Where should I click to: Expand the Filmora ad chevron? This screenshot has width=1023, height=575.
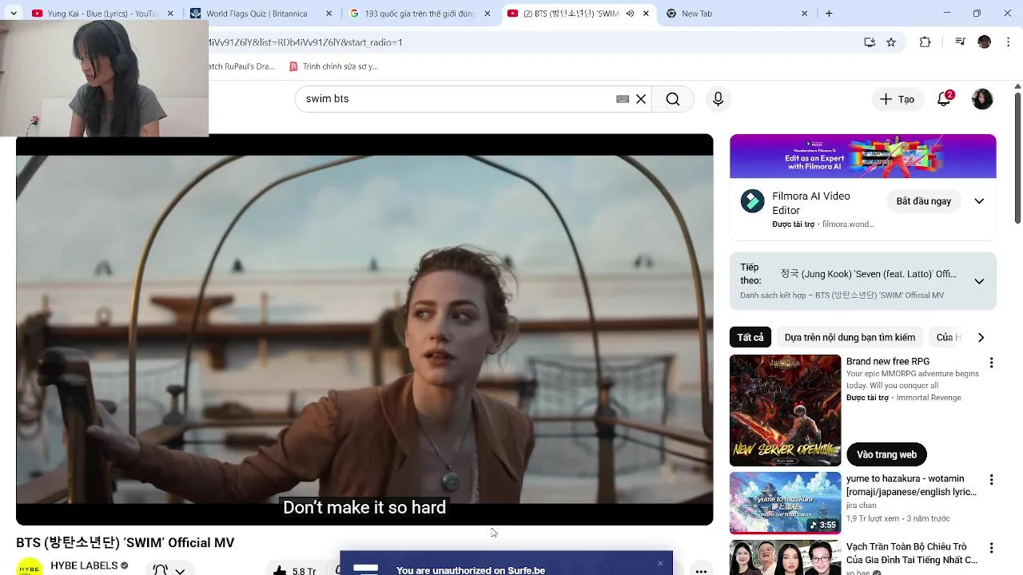[x=979, y=201]
